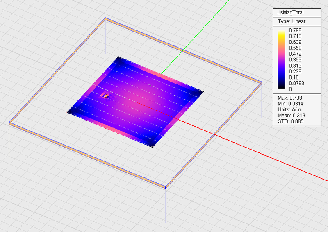Image resolution: width=328 pixels, height=232 pixels.
Task: Click the center of the patch surface
Action: [135, 101]
